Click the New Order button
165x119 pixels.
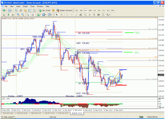click(45, 10)
